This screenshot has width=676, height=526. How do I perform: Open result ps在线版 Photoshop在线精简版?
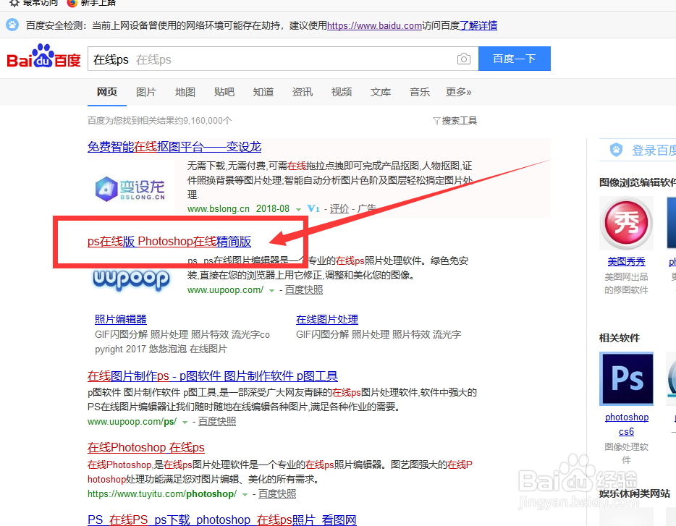(169, 242)
